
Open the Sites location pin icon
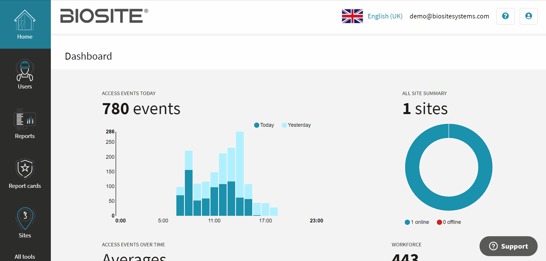click(25, 218)
